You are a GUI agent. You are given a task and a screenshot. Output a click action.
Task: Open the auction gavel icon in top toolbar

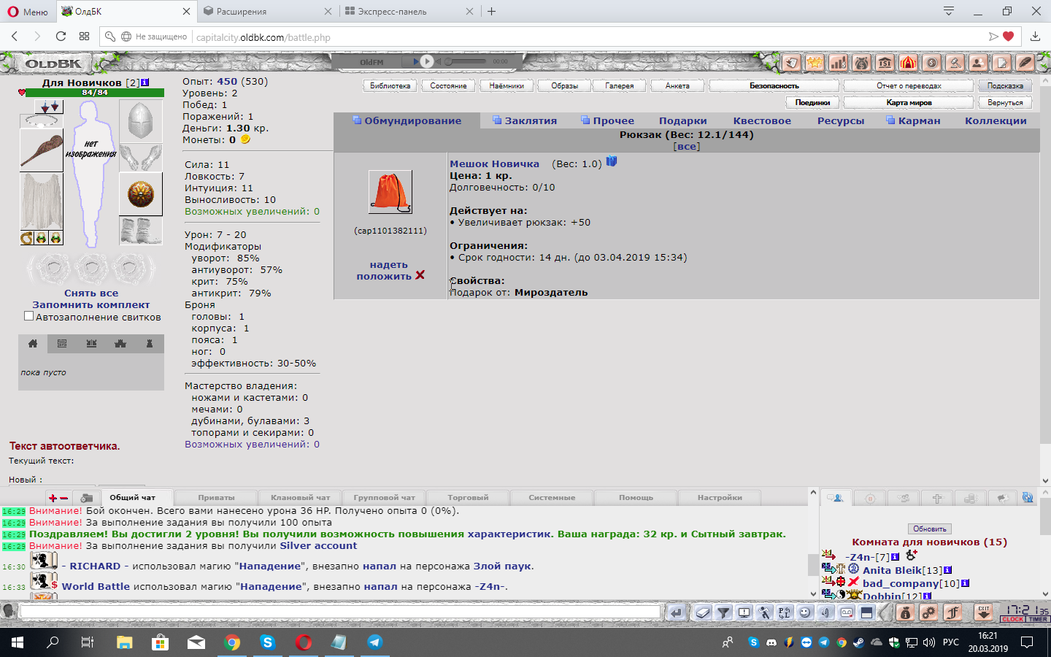tap(955, 63)
